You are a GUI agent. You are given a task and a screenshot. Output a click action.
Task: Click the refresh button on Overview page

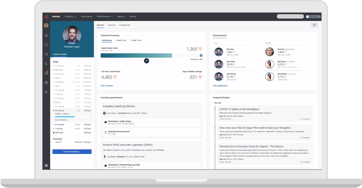314,25
